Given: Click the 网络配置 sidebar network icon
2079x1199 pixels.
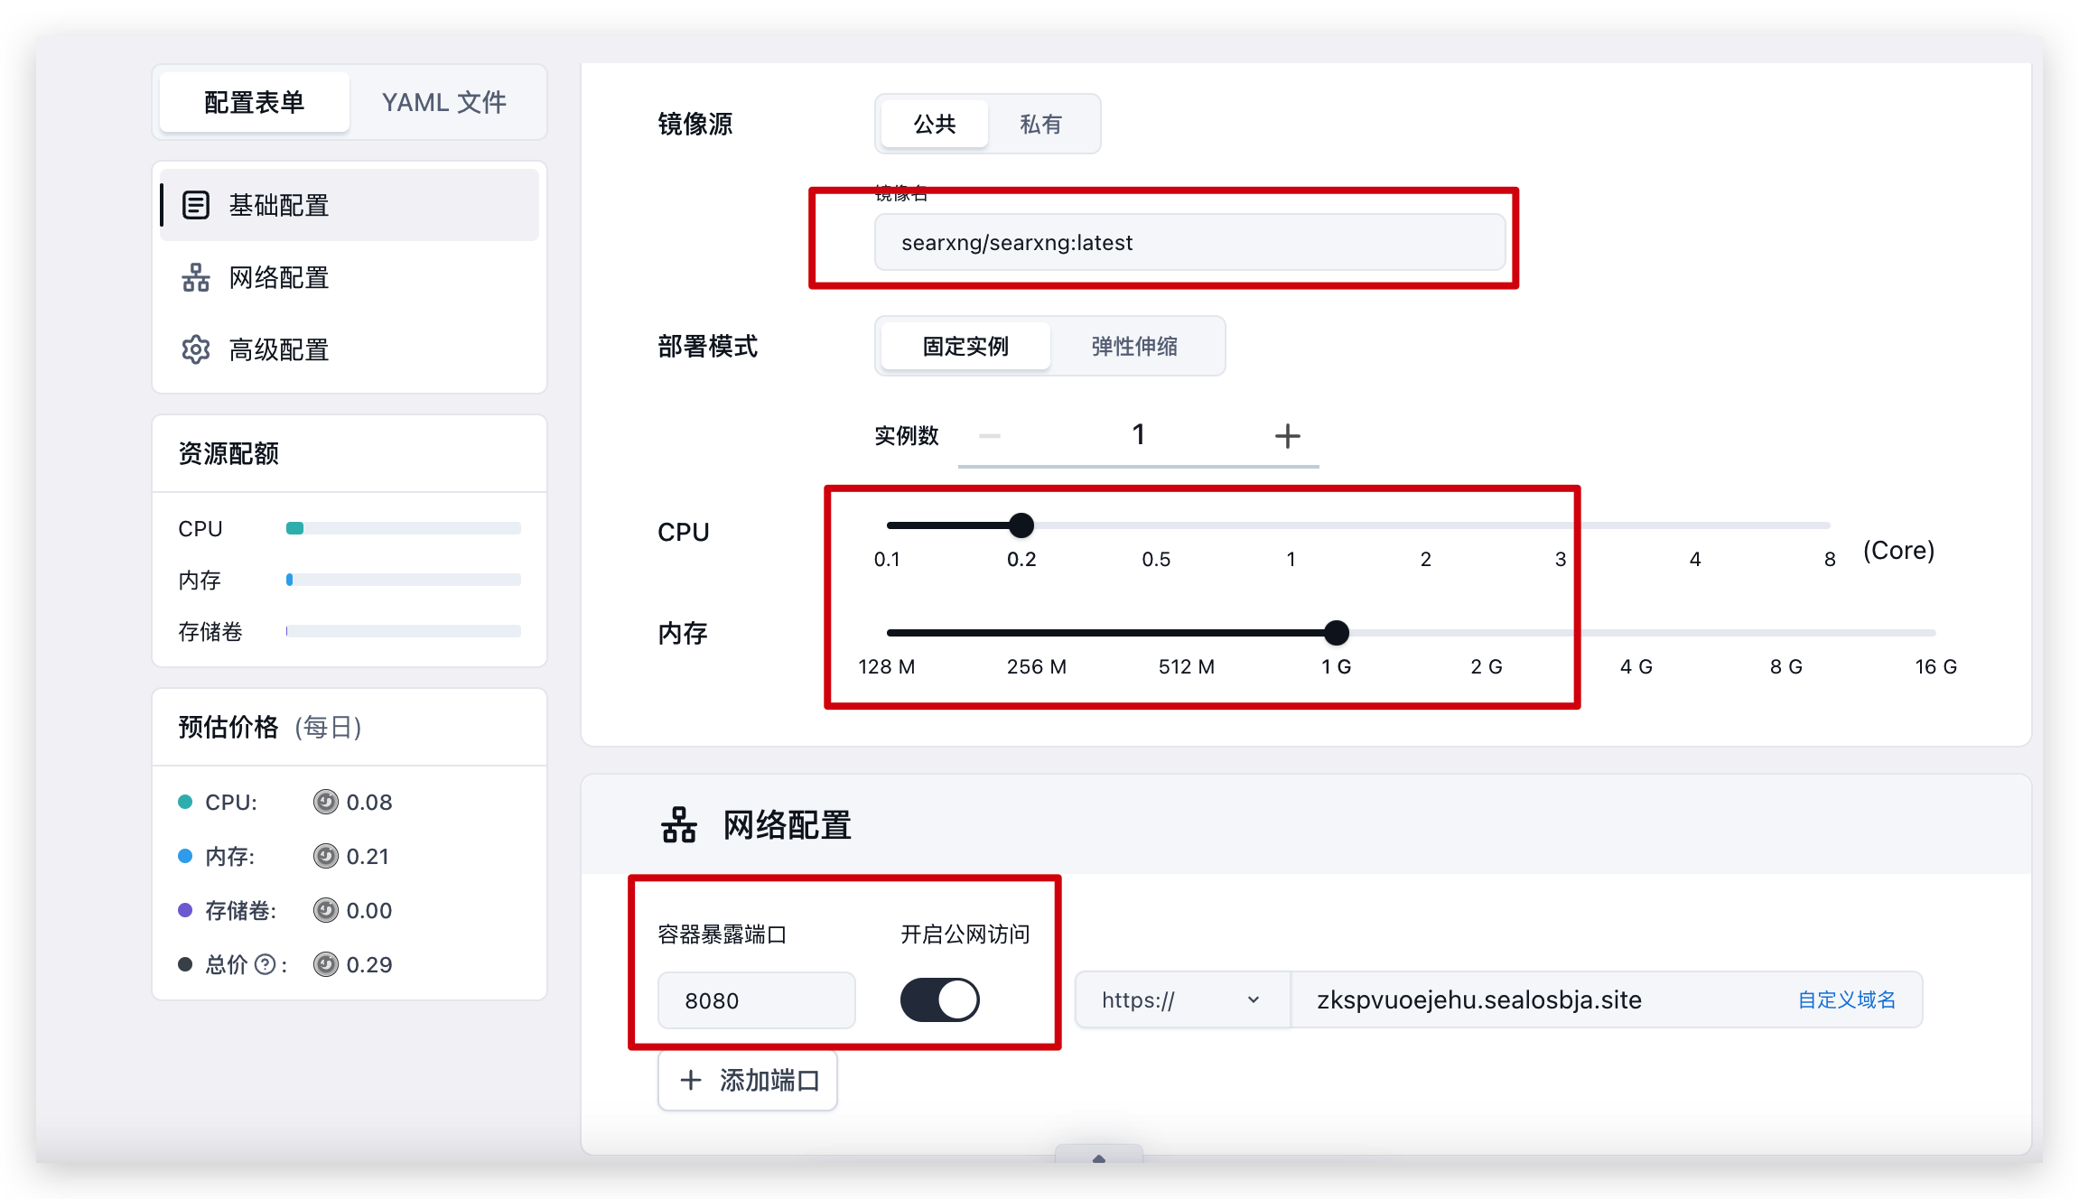Looking at the screenshot, I should pyautogui.click(x=196, y=277).
